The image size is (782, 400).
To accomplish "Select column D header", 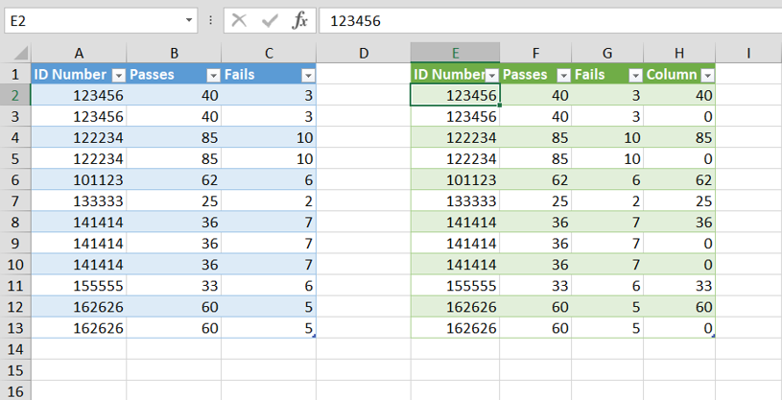I will (364, 53).
